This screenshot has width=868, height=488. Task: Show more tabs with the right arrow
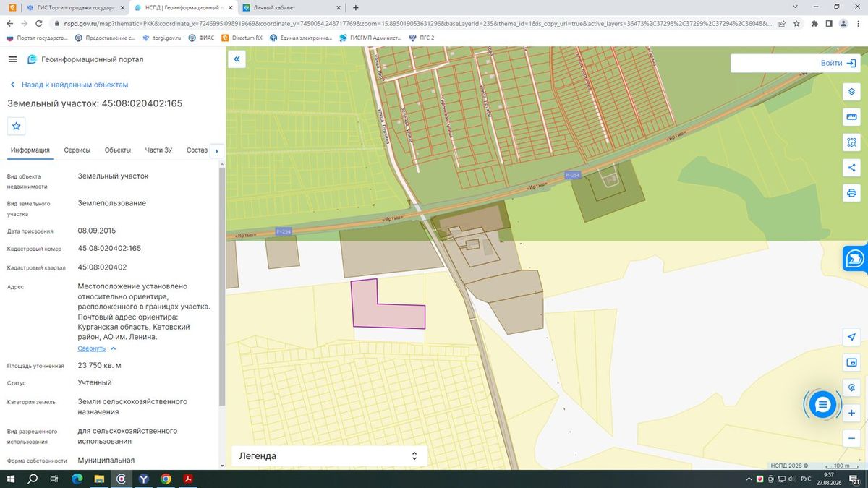216,150
